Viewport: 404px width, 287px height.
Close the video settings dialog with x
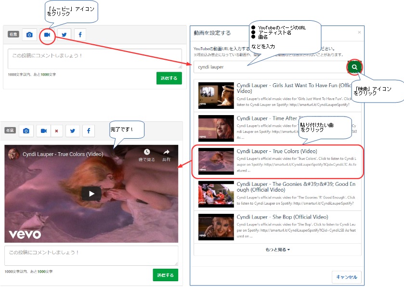pos(359,32)
